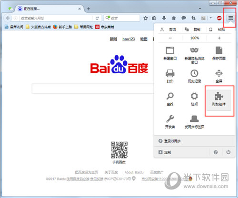Screen dimensions: 238x198
Task: Click the Adblock Plus ABP icon
Action: pyautogui.click(x=219, y=18)
